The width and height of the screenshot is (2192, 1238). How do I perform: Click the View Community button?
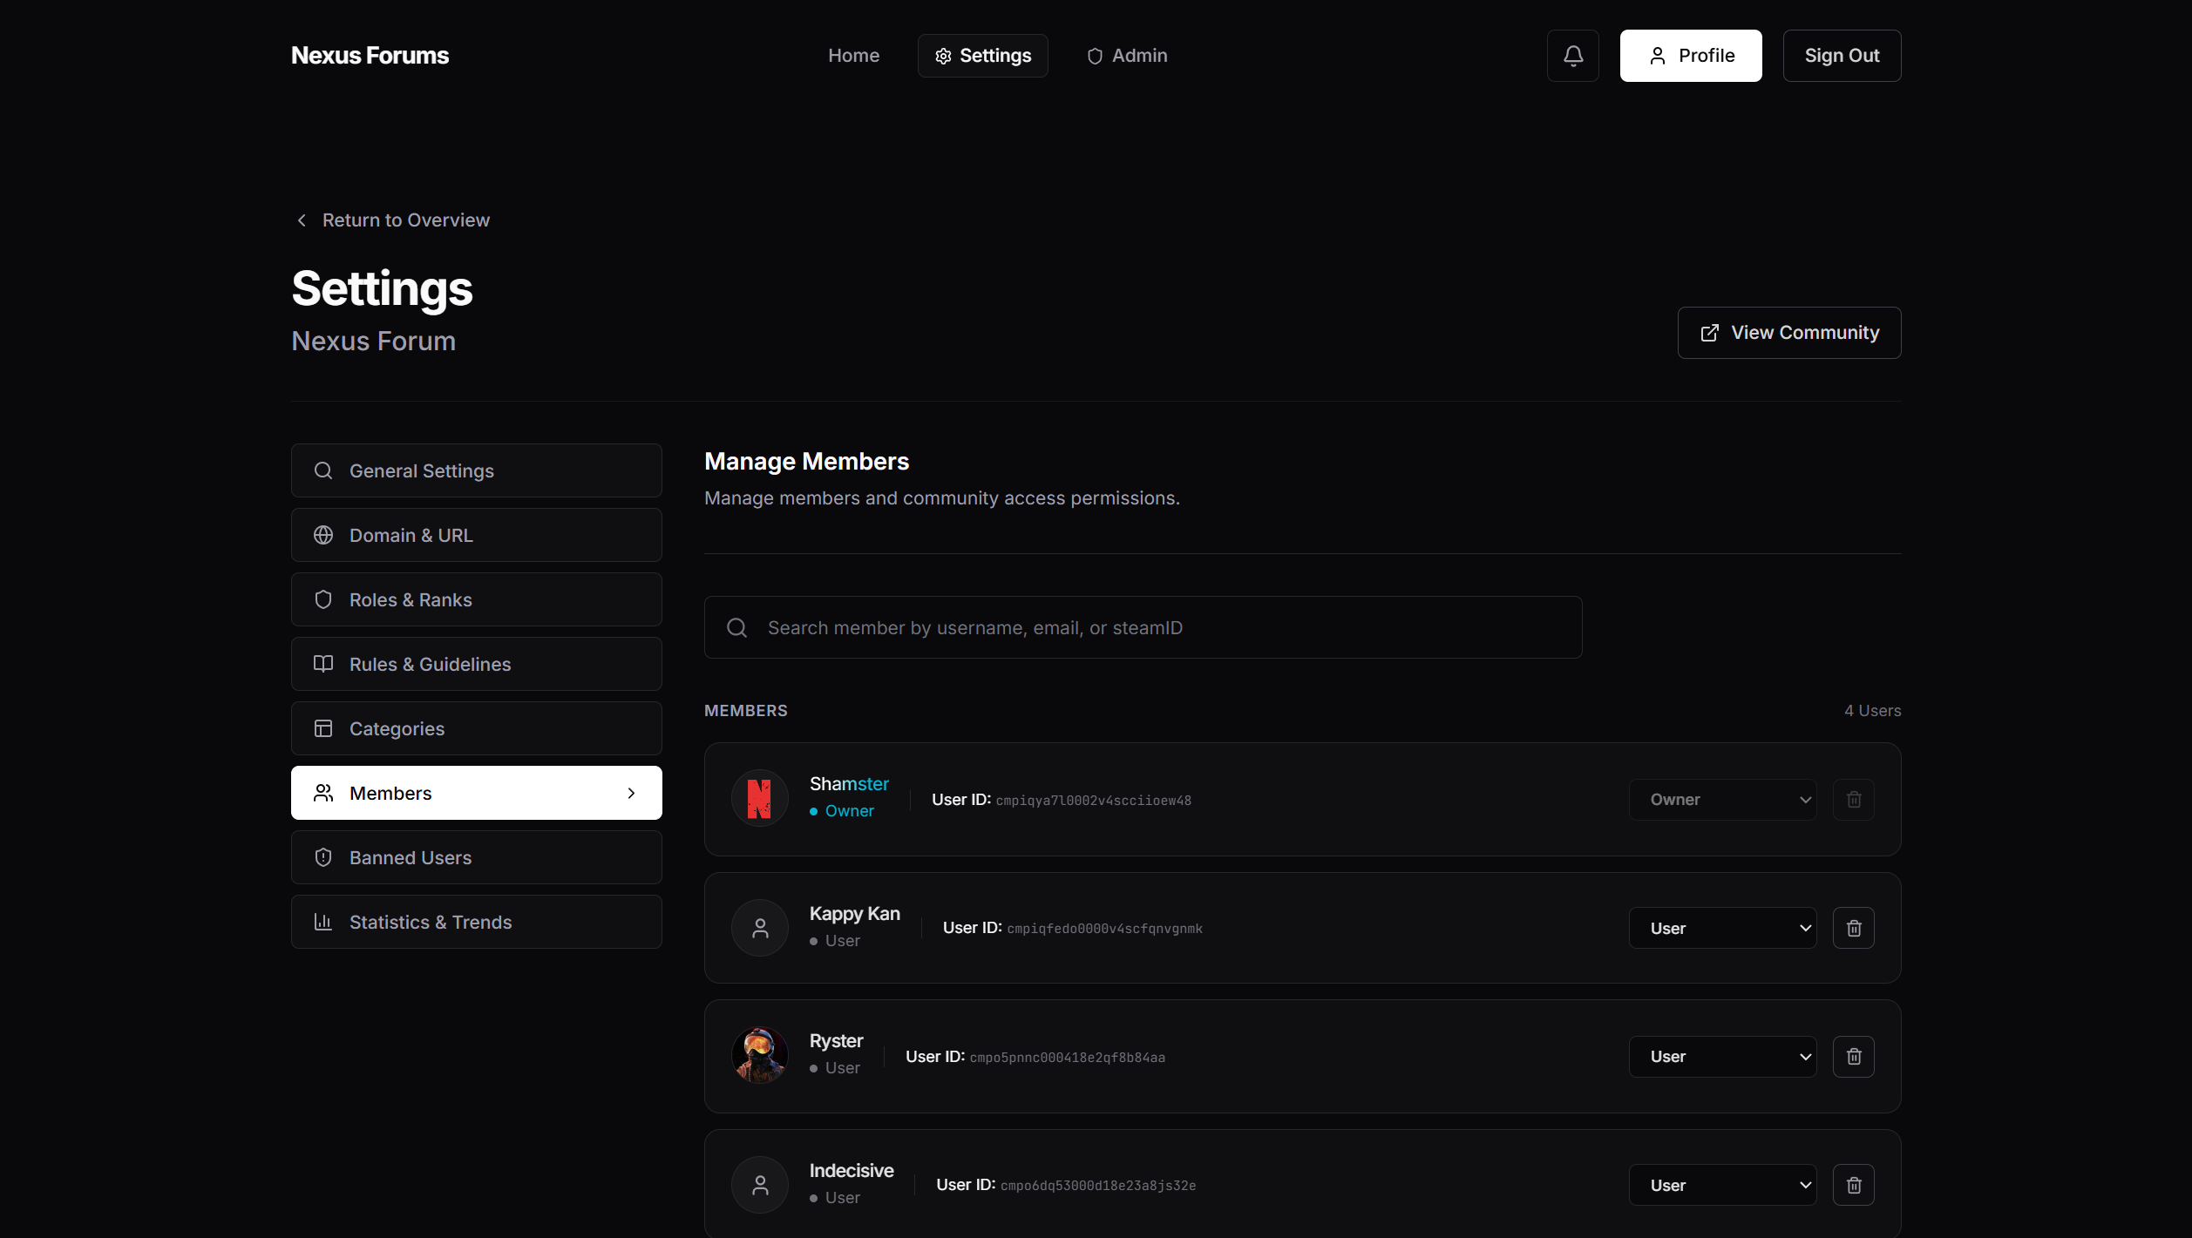tap(1789, 333)
